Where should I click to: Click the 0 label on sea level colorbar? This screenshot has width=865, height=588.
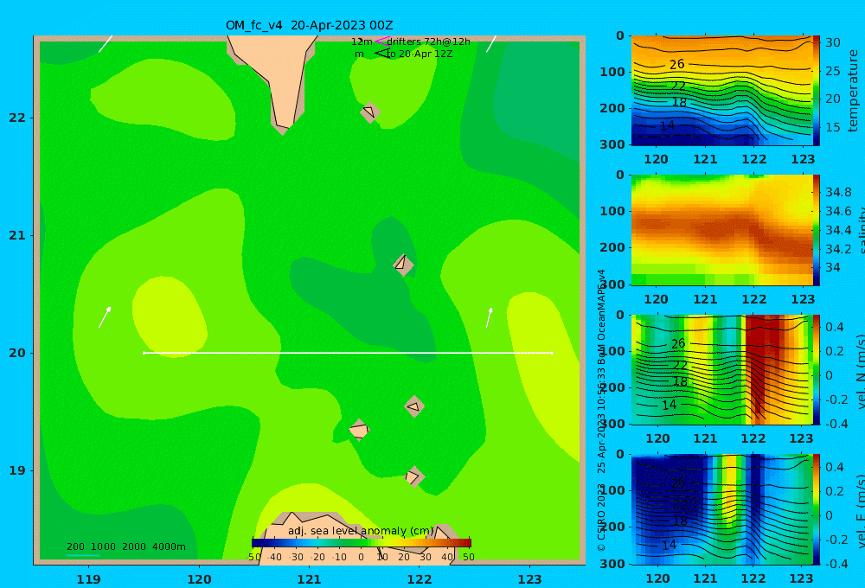(362, 557)
